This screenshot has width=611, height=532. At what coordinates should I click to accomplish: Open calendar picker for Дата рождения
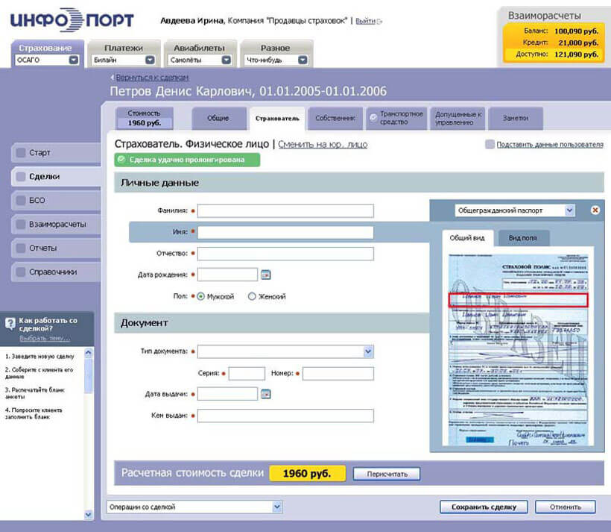coord(265,275)
